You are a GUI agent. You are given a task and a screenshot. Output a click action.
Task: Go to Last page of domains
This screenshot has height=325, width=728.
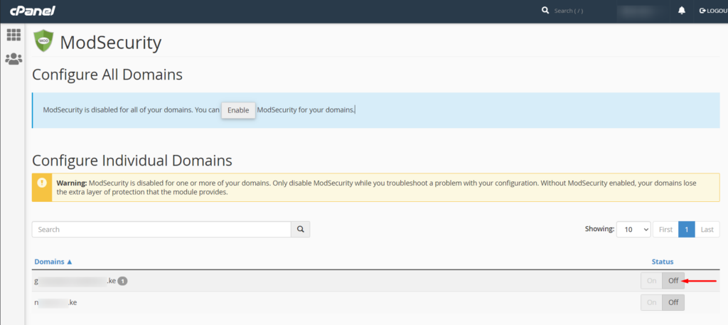pos(707,230)
